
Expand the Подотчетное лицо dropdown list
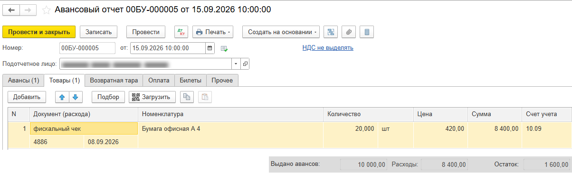[237, 64]
